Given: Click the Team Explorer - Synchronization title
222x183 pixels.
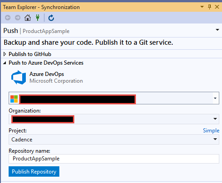Looking at the screenshot, I should point(41,7).
